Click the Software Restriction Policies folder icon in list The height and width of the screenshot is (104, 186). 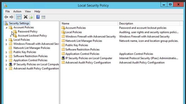[63, 49]
